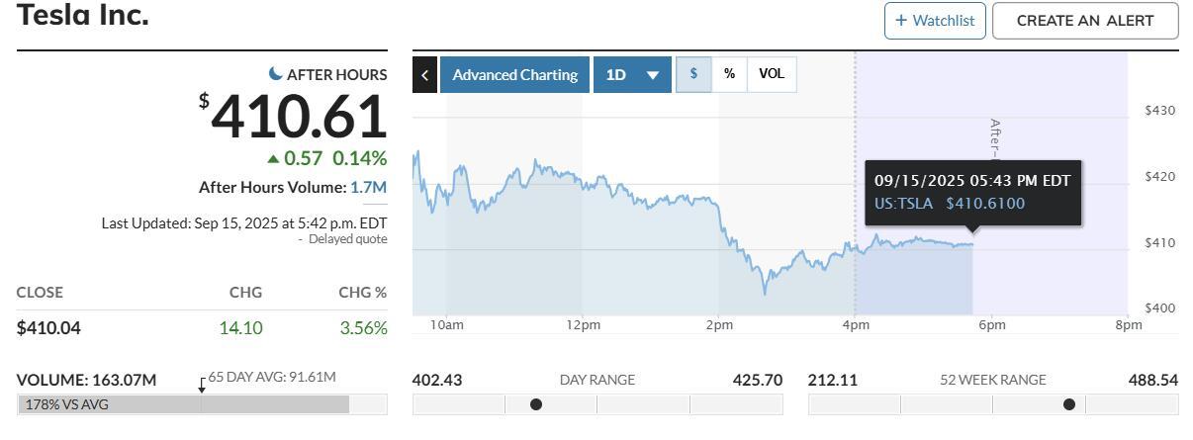Click the 10am label on the time axis
The height and width of the screenshot is (440, 1193).
tap(446, 325)
